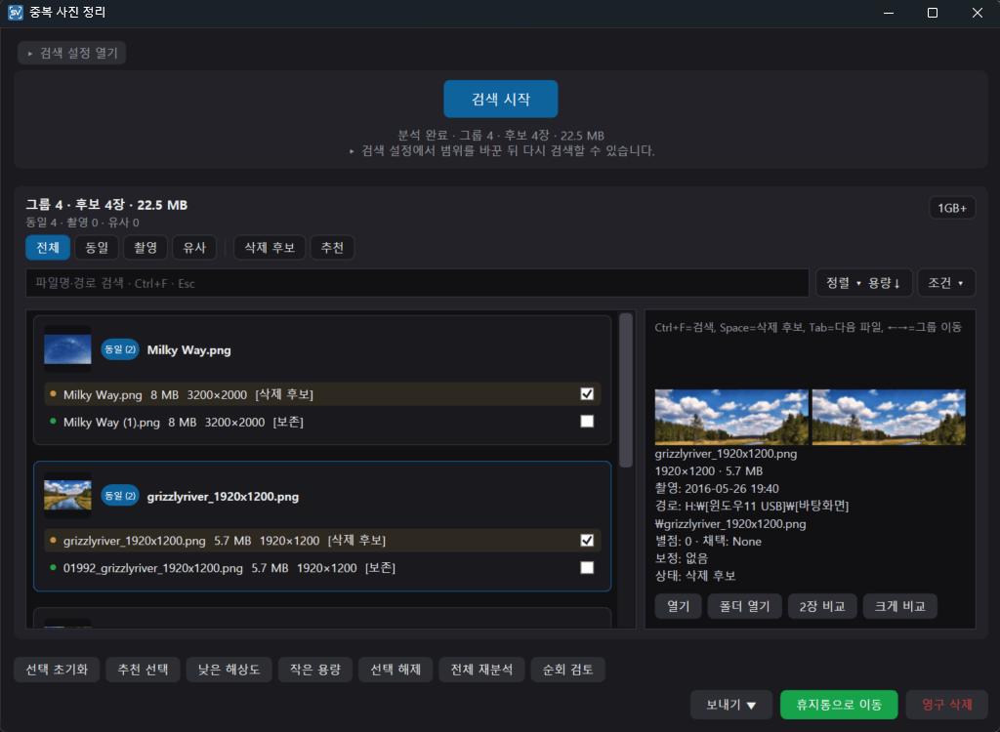Check the 01992_grizzlyriver_1920x1200.png checkbox
The height and width of the screenshot is (732, 1000).
(x=587, y=567)
